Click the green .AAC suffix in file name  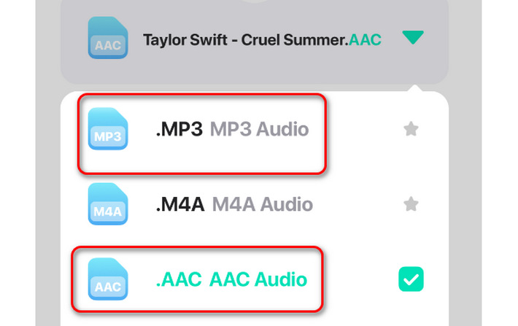tap(365, 39)
